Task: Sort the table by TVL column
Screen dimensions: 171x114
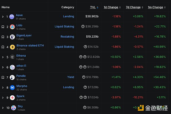Action: pos(93,7)
